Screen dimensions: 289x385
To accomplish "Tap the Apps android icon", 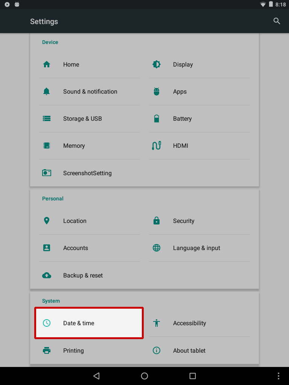I will 156,91.
